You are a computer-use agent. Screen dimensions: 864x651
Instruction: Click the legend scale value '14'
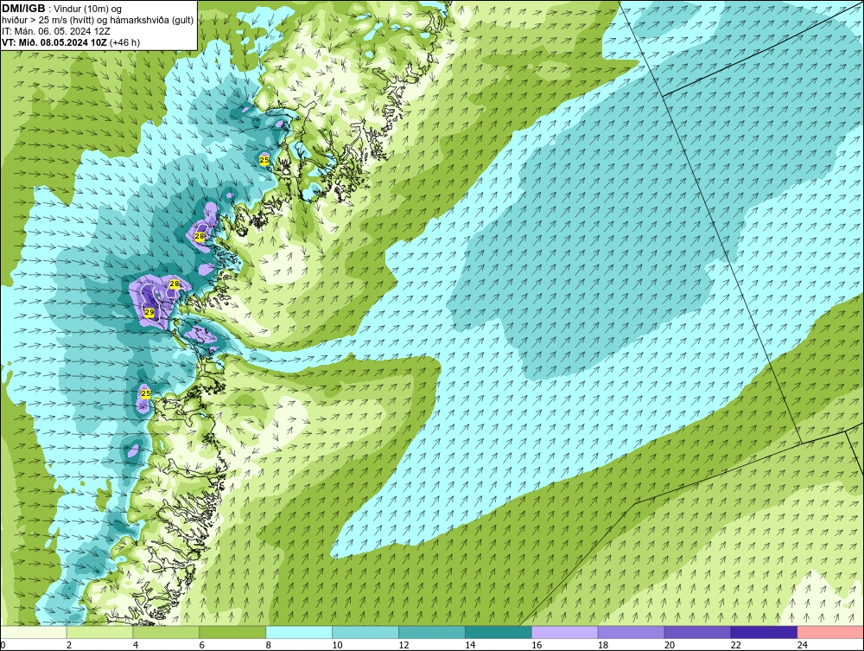[x=470, y=645]
